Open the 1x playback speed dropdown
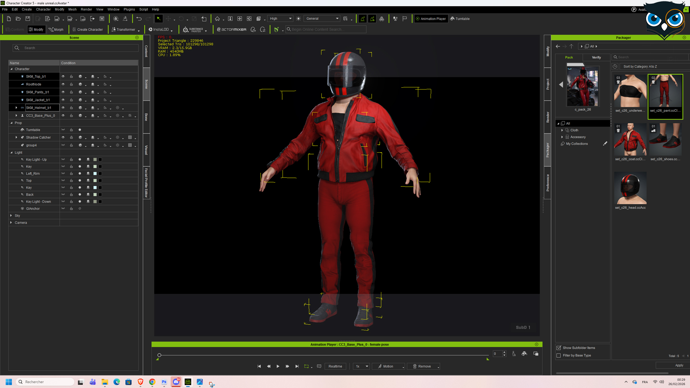Image resolution: width=690 pixels, height=388 pixels. point(362,366)
